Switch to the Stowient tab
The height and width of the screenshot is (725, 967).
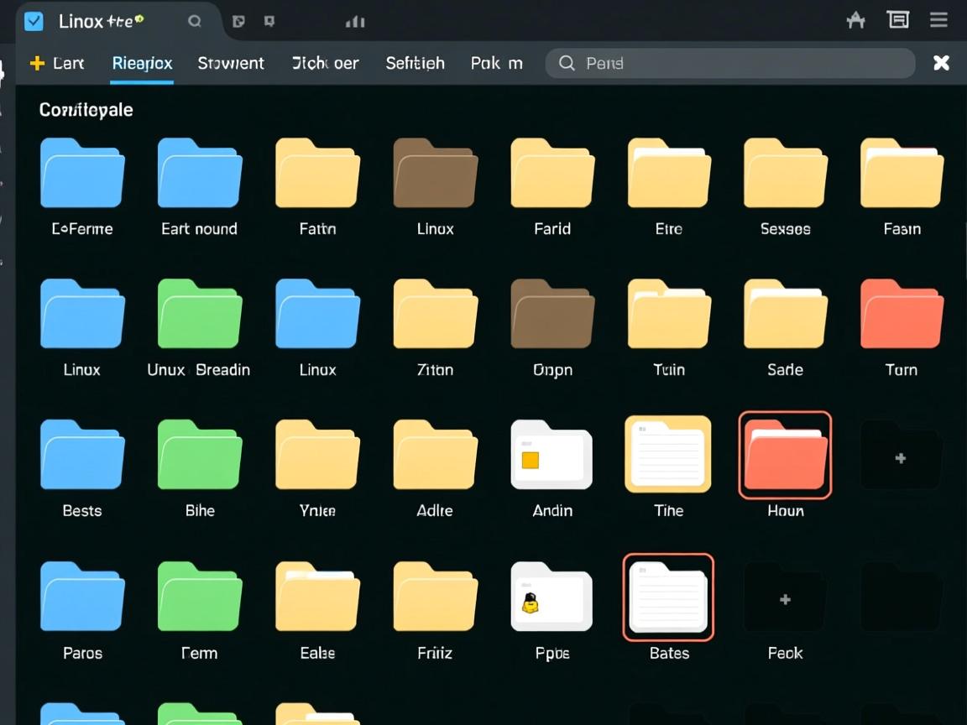click(x=231, y=62)
